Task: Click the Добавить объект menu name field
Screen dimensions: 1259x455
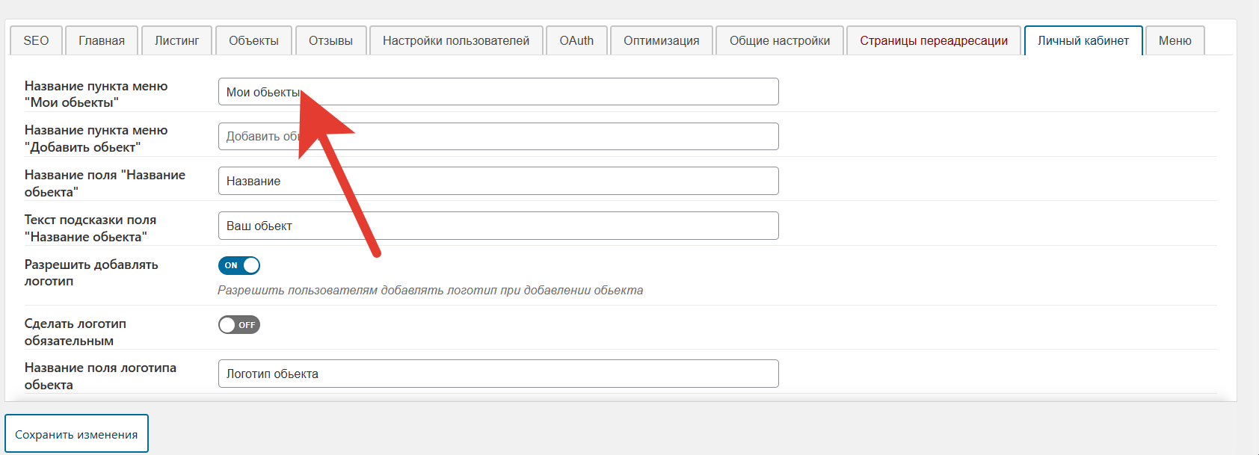Action: click(x=523, y=137)
